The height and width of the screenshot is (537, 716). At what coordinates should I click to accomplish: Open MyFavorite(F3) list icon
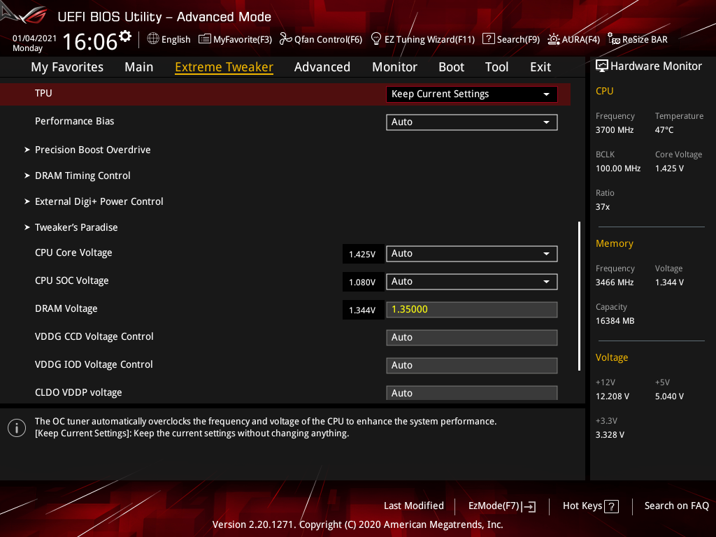[205, 39]
